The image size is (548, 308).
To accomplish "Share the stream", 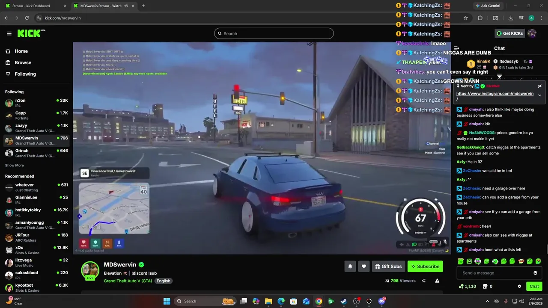I will pyautogui.click(x=423, y=281).
